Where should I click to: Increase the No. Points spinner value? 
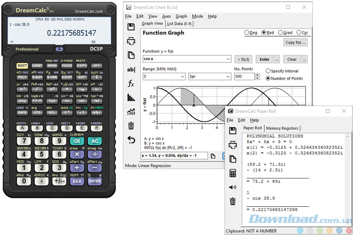click(x=257, y=75)
